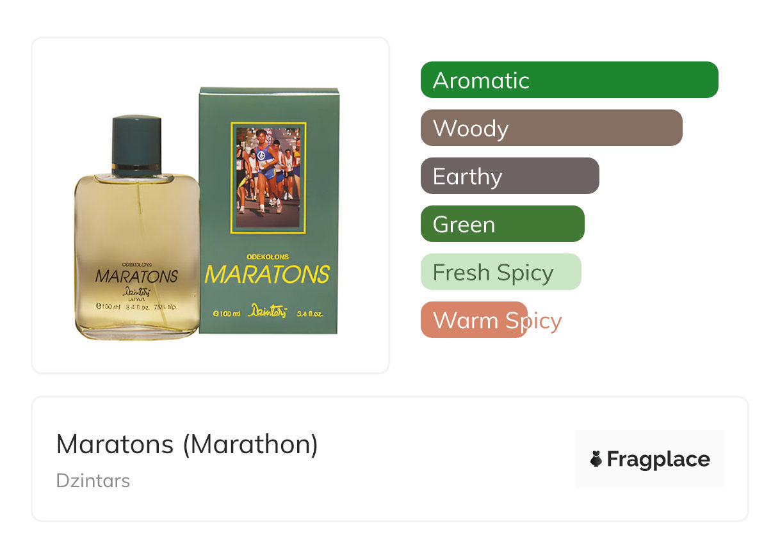Click the Earthy accord bar
The image size is (780, 553).
coord(510,176)
